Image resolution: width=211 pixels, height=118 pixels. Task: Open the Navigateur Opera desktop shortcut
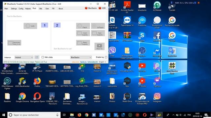coord(37,98)
